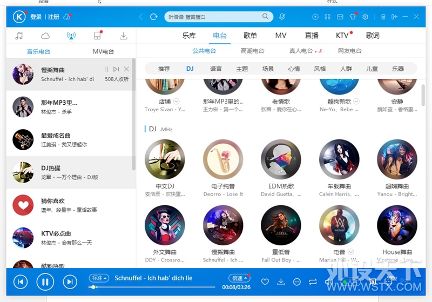Play the 车载舞曲 station
Image resolution: width=432 pixels, height=302 pixels.
[339, 159]
